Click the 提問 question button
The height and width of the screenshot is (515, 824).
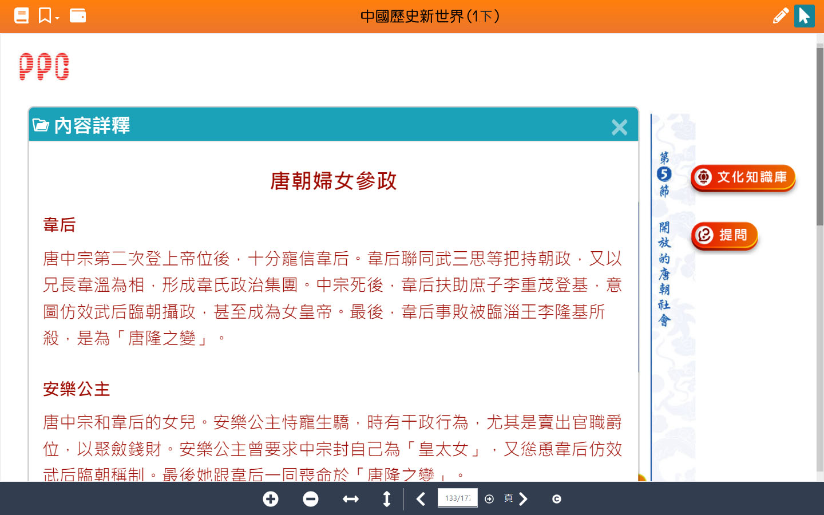coord(724,235)
